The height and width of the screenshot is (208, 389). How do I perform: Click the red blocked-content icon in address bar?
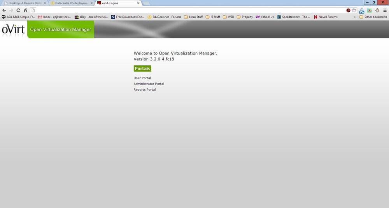pyautogui.click(x=348, y=10)
